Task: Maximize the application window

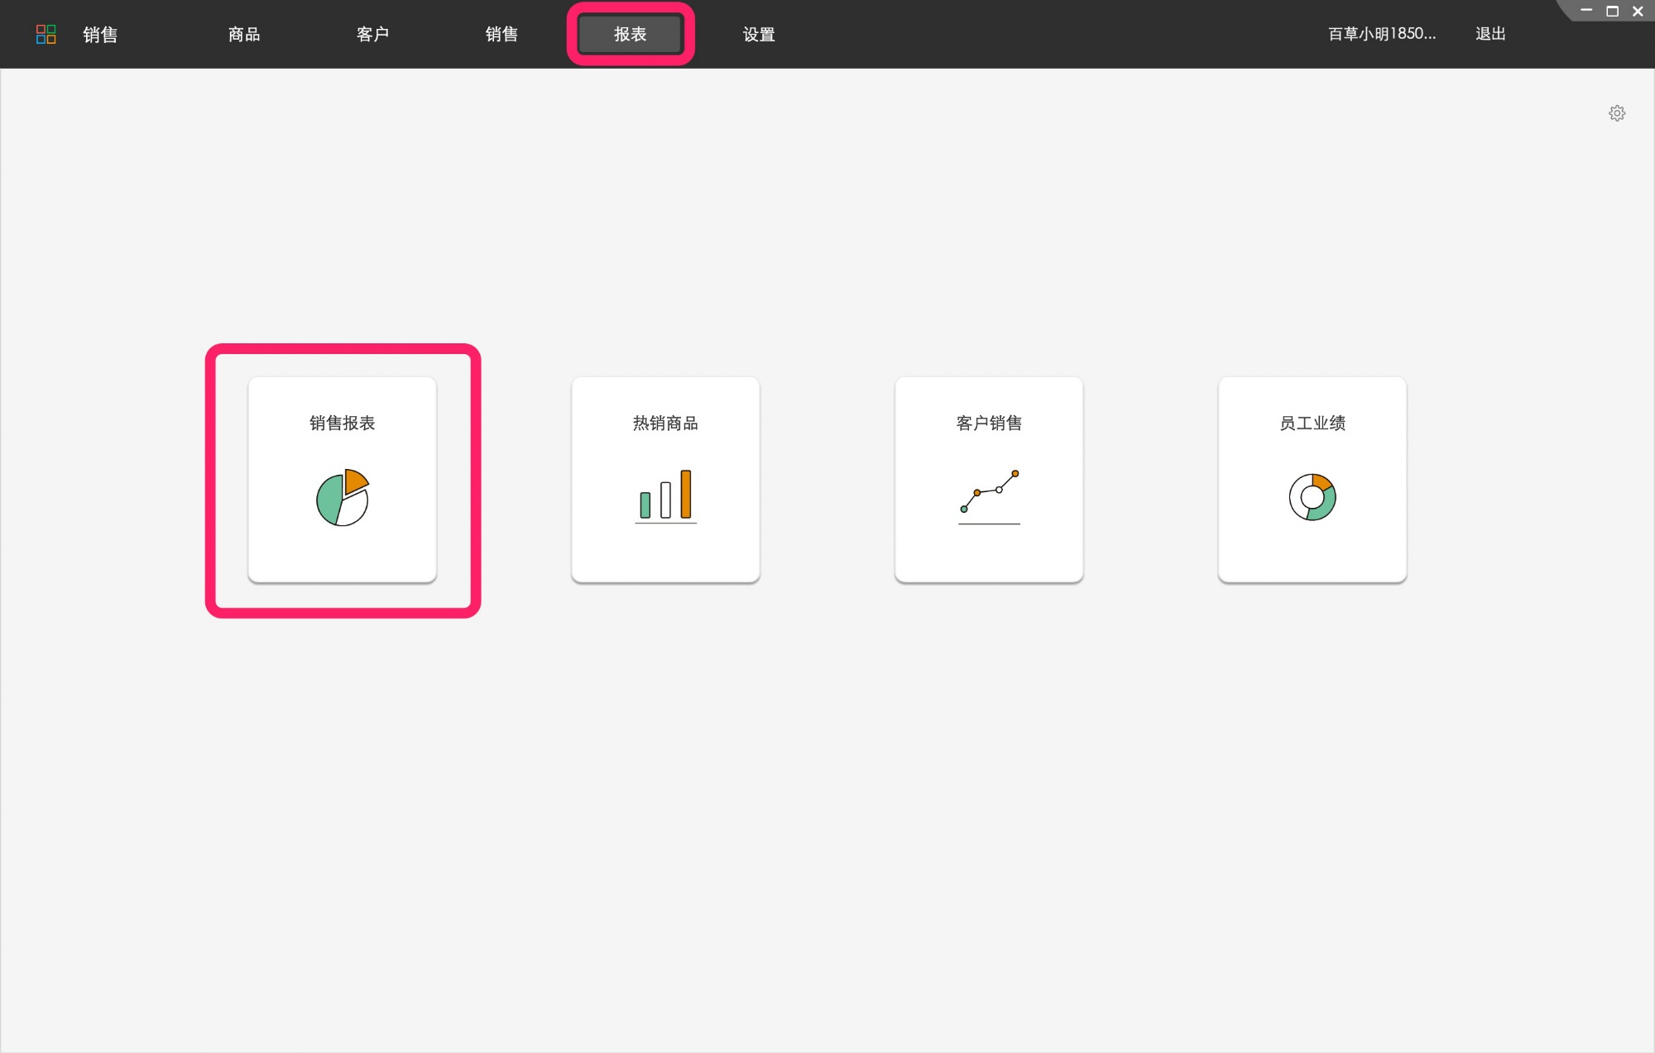Action: (1612, 11)
